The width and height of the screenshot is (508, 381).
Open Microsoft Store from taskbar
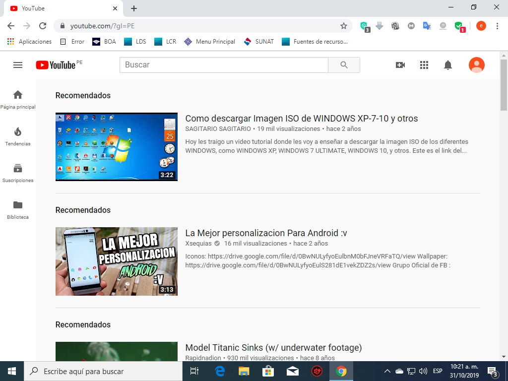coord(268,371)
